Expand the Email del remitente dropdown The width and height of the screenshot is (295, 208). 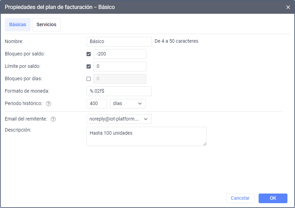[119, 119]
